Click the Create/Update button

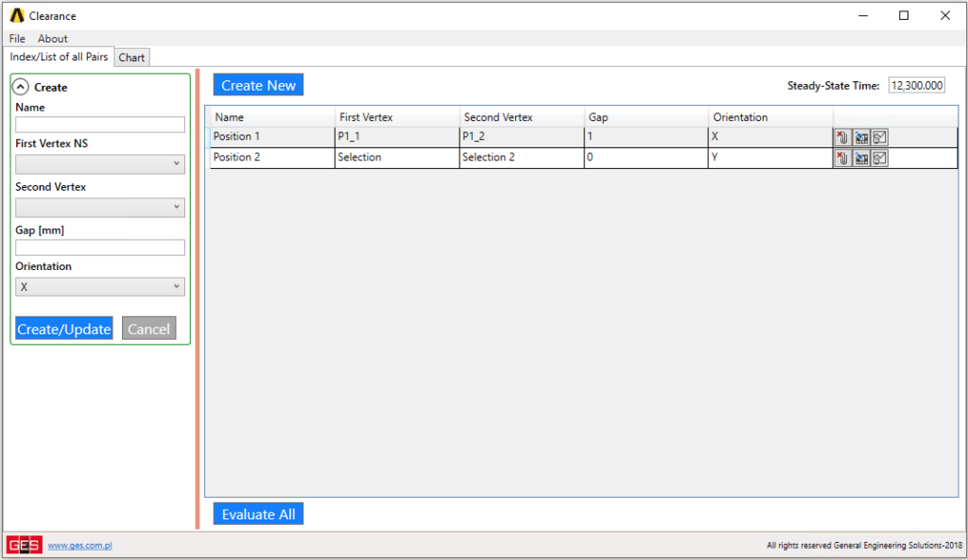click(64, 329)
